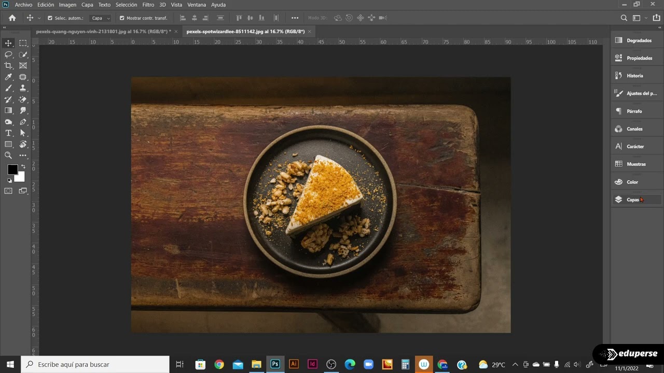Viewport: 664px width, 373px height.
Task: Open the Ventana menu
Action: click(x=197, y=5)
